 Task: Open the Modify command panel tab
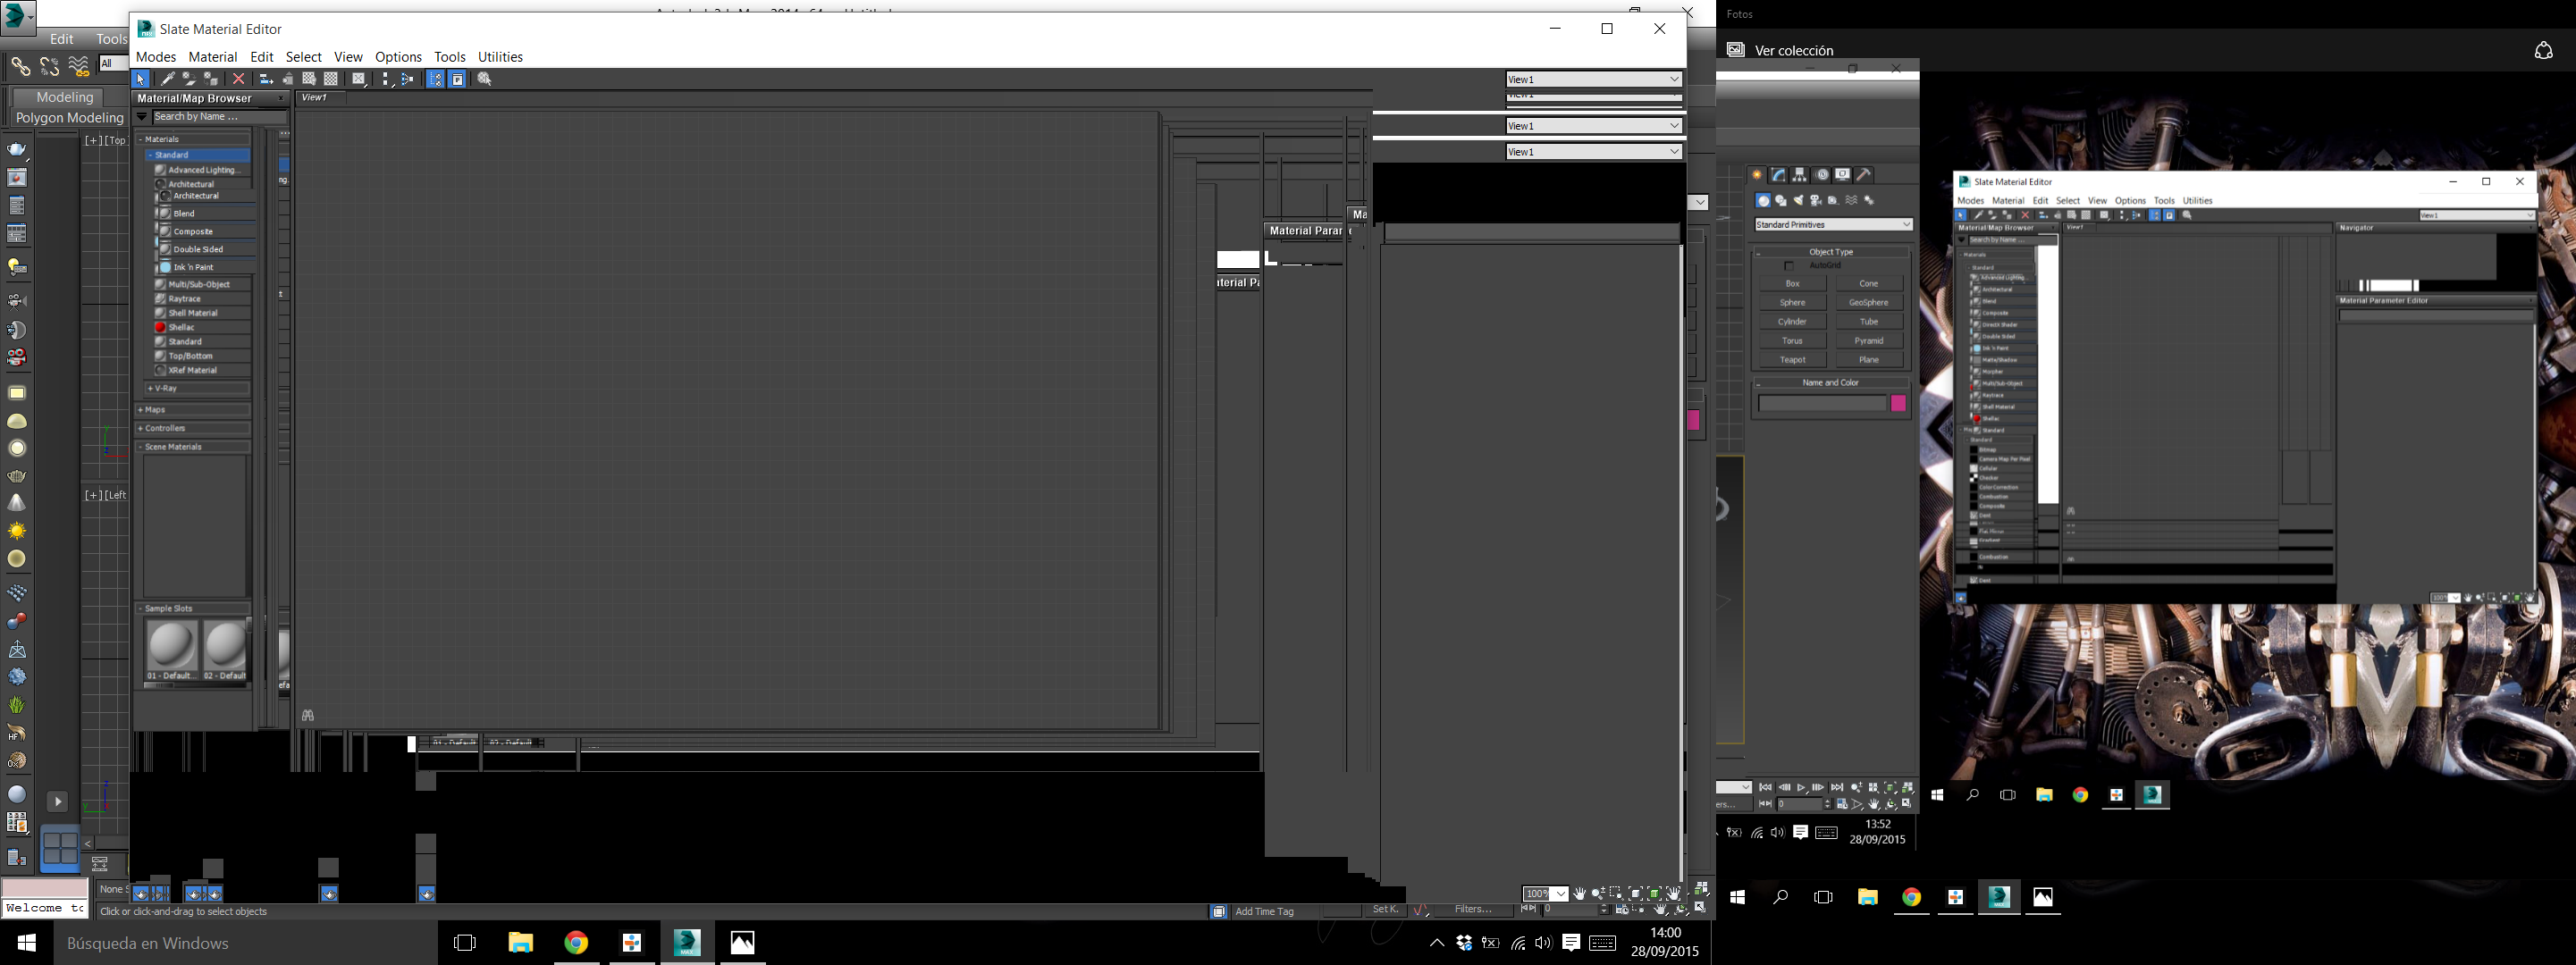(1778, 175)
